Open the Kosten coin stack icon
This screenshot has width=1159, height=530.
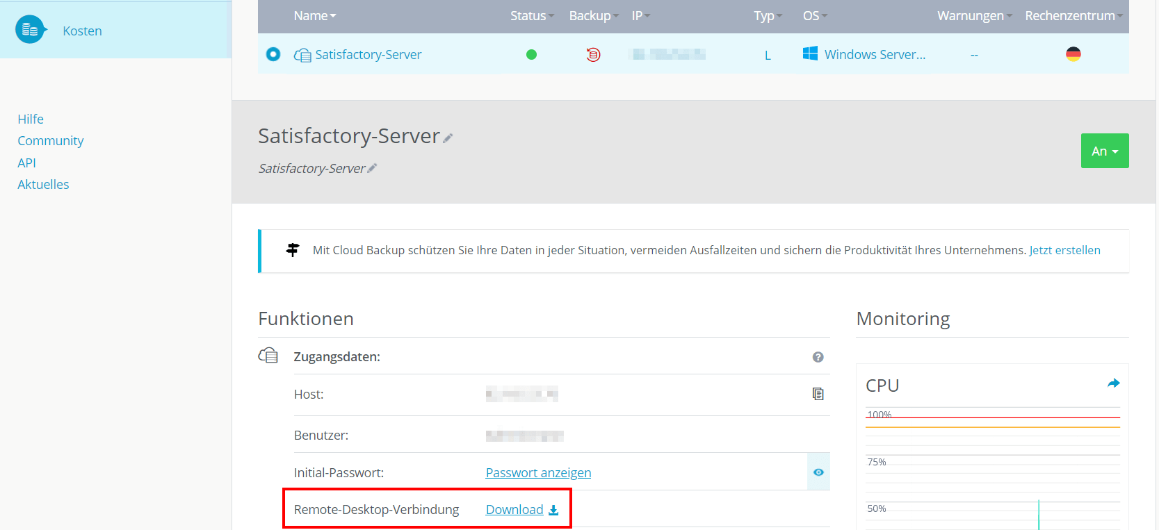coord(30,30)
